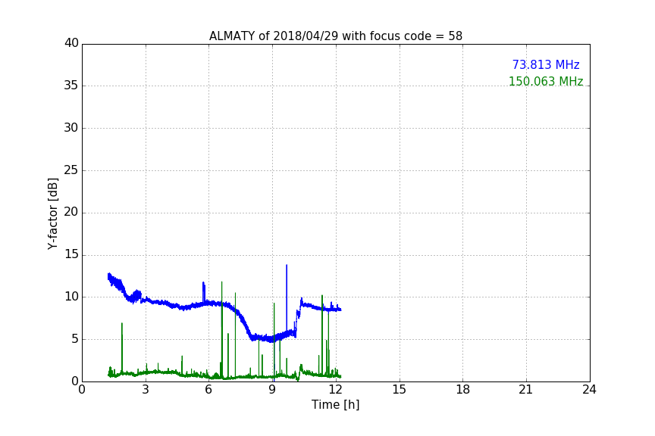Image resolution: width=655 pixels, height=436 pixels.
Task: Click the y-axis tick label '40'
Action: click(71, 43)
